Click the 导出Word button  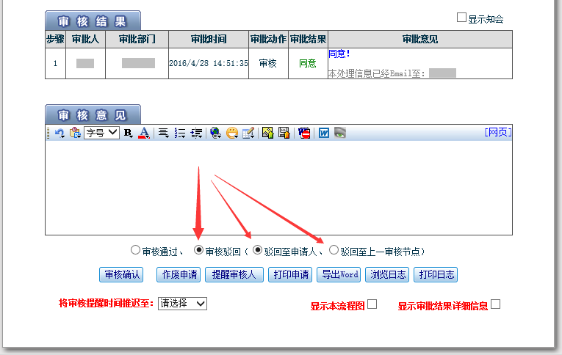(x=338, y=275)
